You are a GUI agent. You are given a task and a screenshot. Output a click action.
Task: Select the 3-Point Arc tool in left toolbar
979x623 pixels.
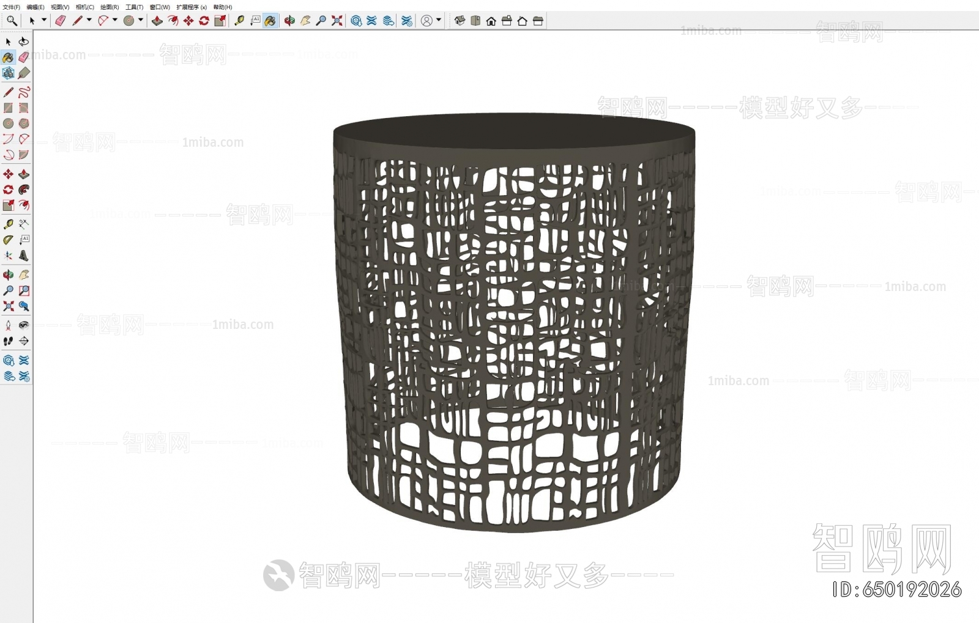click(9, 155)
